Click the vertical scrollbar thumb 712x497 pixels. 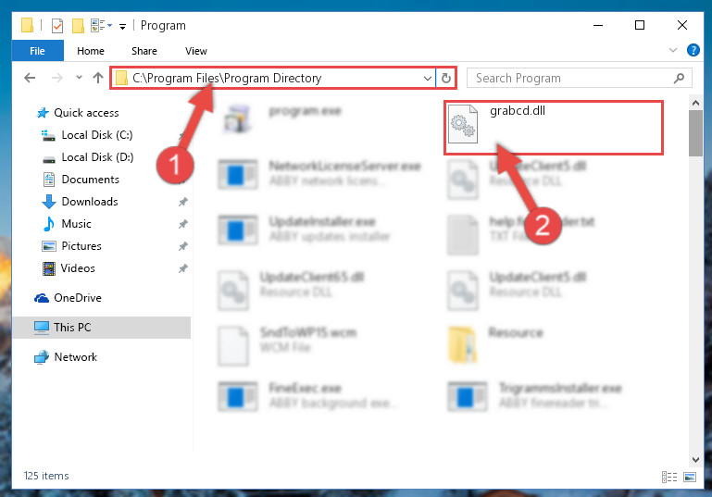(x=695, y=133)
